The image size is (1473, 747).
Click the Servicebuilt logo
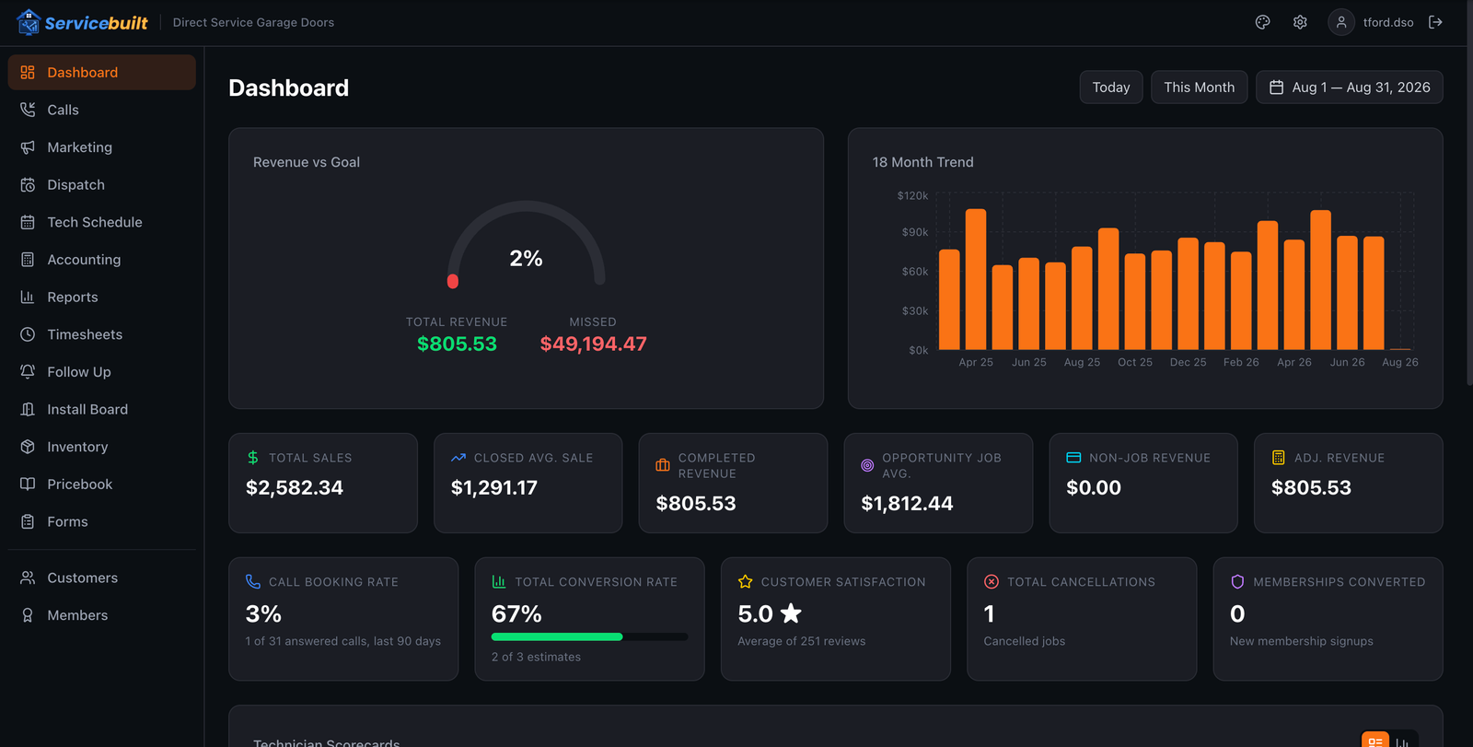pos(82,22)
